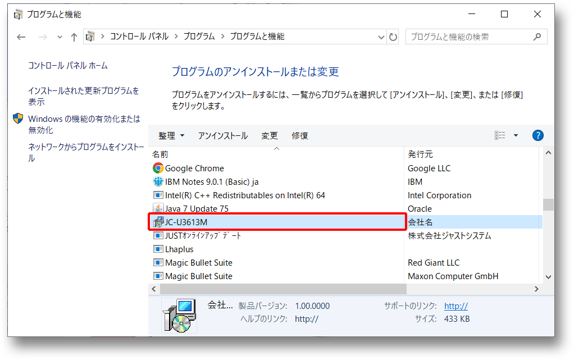Close the プログラムと機能 window
The height and width of the screenshot is (360, 574).
pyautogui.click(x=537, y=14)
